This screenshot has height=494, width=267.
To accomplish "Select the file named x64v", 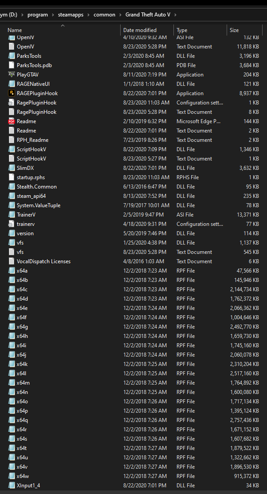I will 22,467.
